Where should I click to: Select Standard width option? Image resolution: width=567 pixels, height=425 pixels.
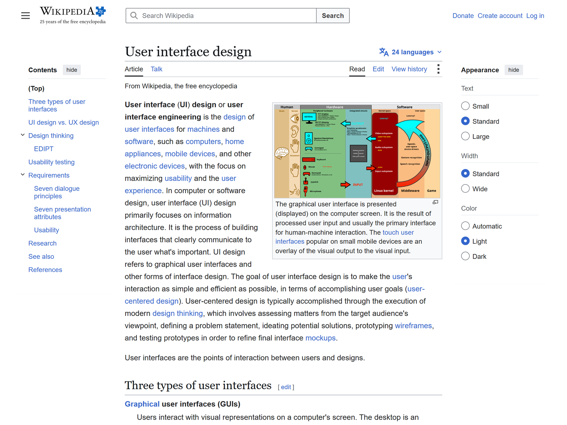(465, 174)
